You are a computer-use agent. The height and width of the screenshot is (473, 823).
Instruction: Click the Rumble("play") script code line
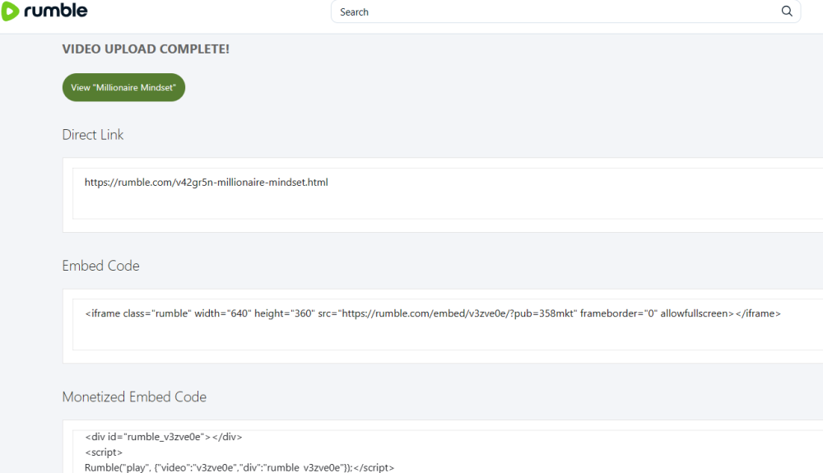(239, 468)
